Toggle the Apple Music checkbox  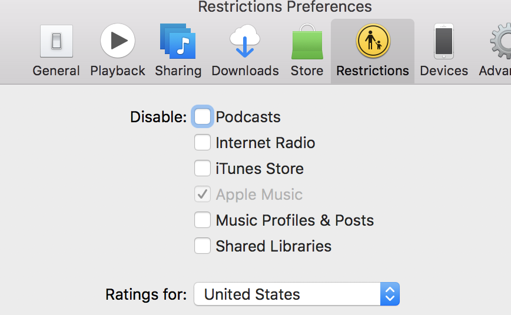click(203, 195)
